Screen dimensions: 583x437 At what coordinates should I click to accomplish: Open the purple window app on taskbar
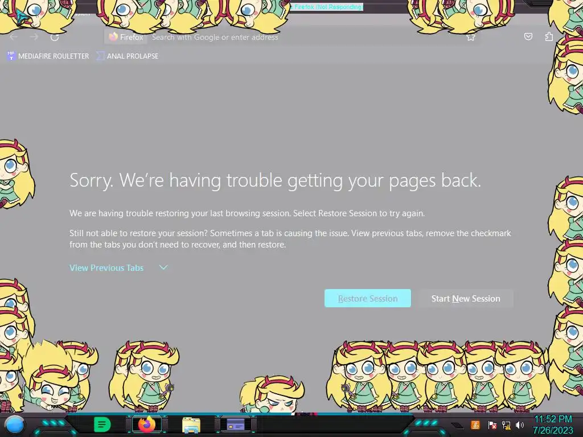click(x=236, y=424)
